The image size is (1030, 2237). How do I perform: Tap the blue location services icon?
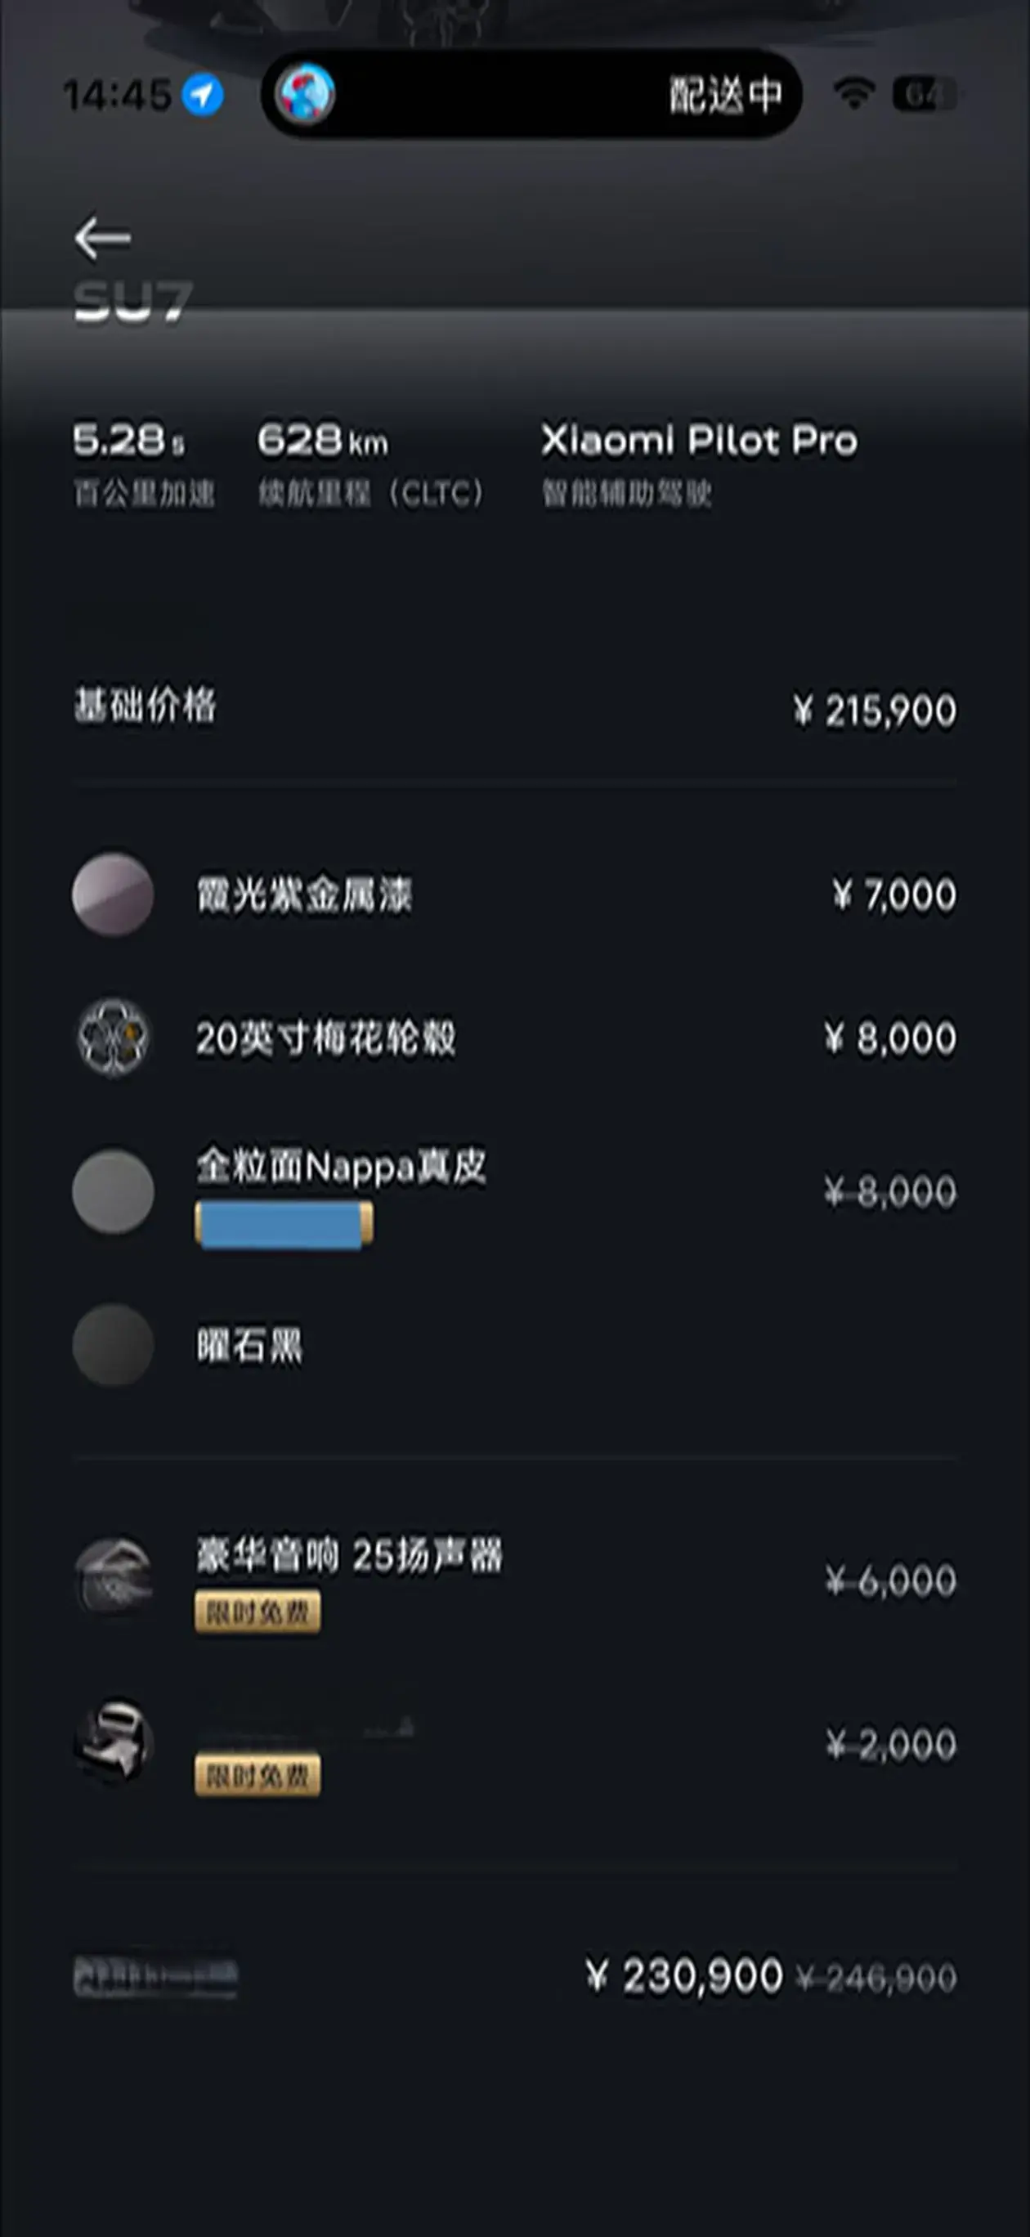(203, 94)
